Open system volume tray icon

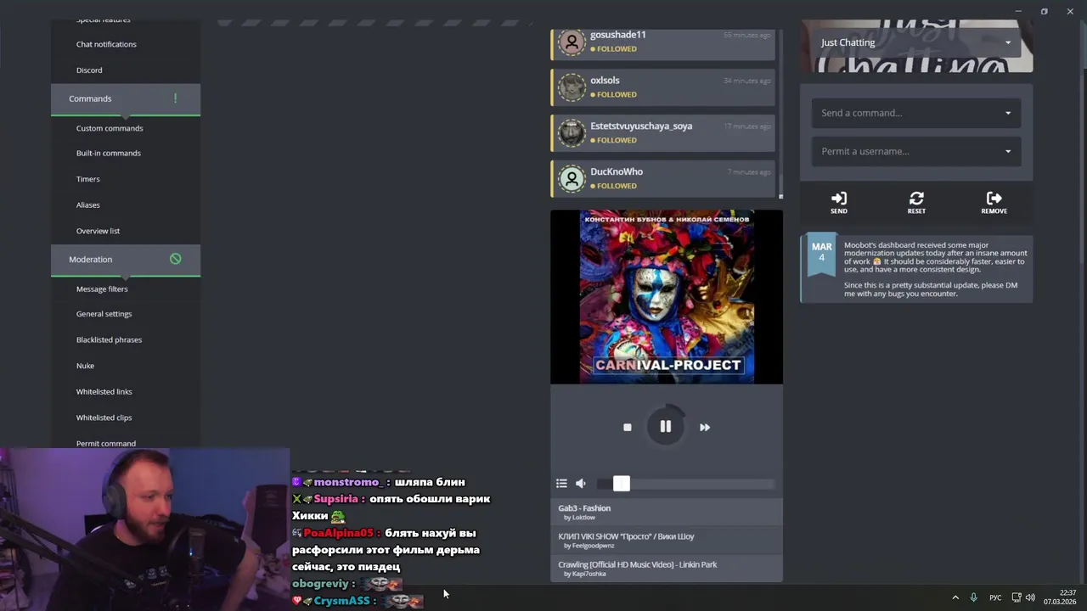tap(1030, 597)
